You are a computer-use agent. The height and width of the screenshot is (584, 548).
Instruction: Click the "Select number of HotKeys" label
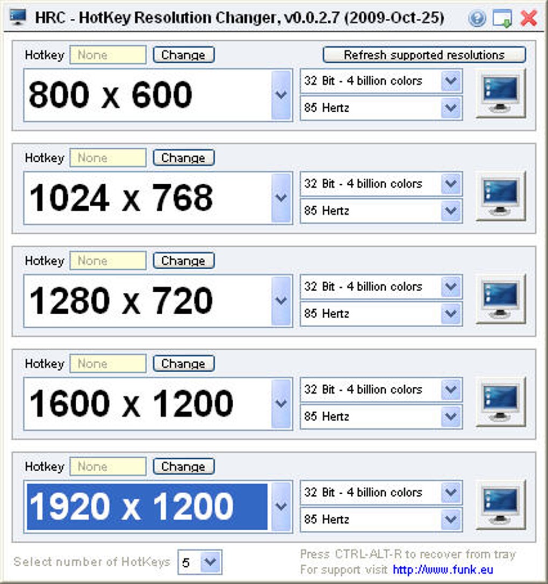[92, 561]
